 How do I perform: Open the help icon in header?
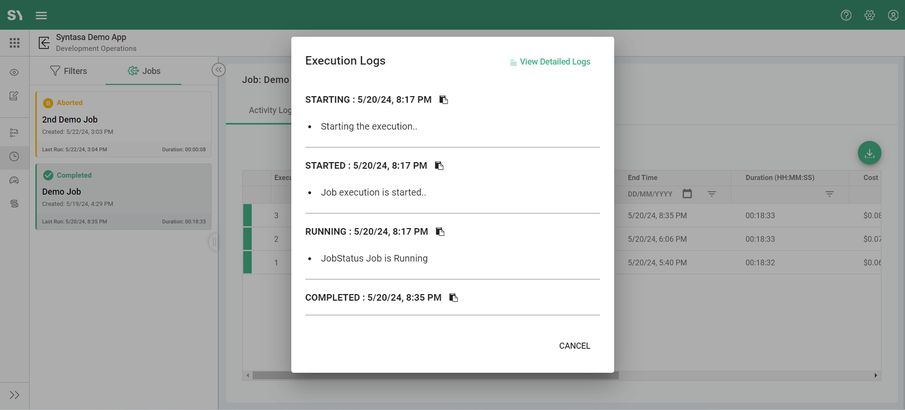[846, 15]
